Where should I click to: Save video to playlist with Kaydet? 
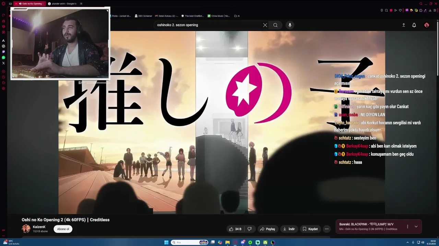(x=310, y=229)
